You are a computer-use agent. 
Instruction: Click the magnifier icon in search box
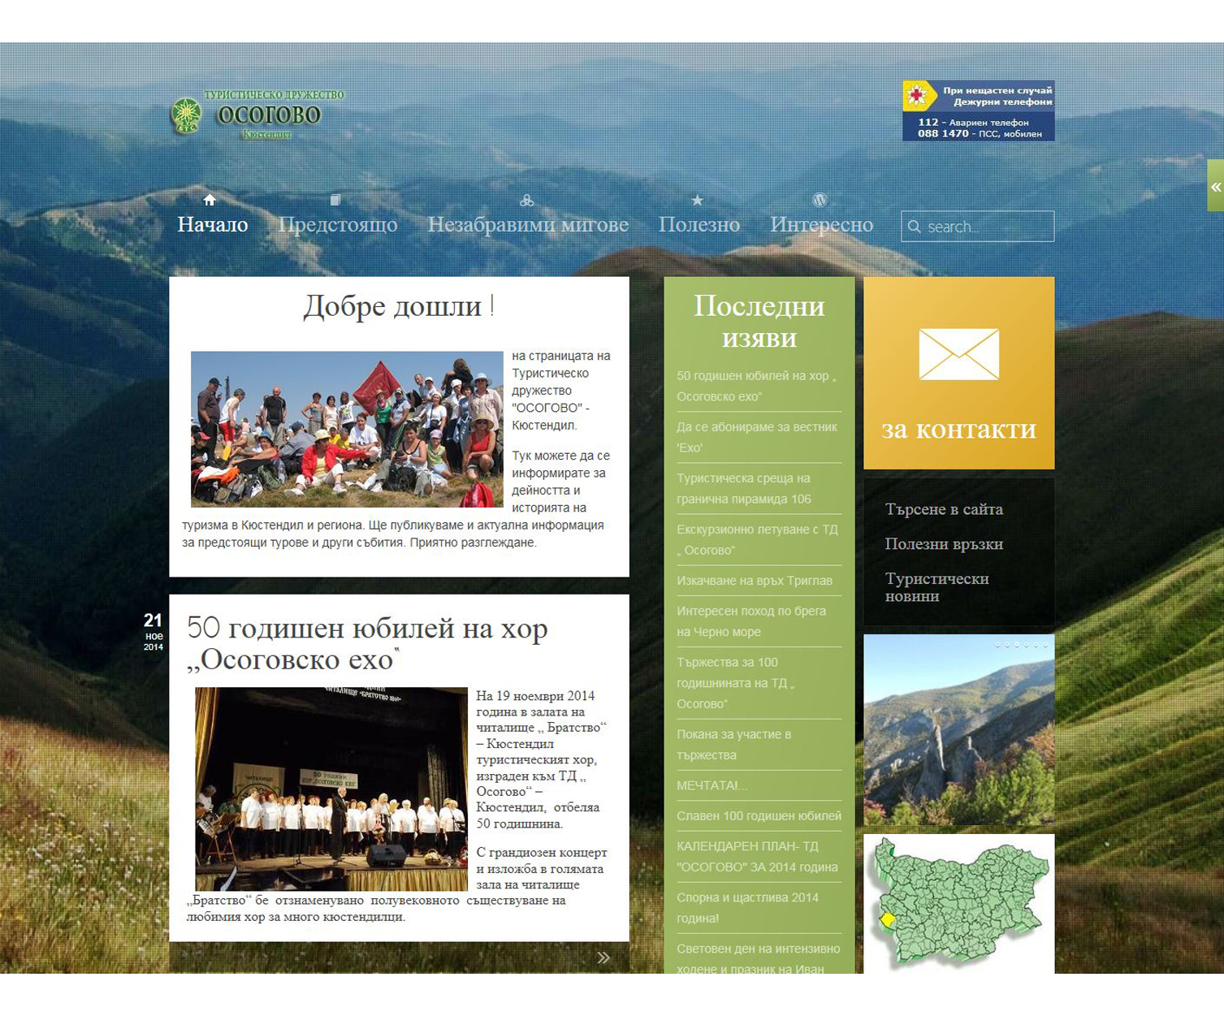point(915,227)
